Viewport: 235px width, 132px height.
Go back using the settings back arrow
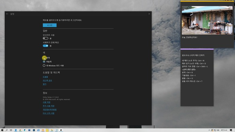[7, 14]
